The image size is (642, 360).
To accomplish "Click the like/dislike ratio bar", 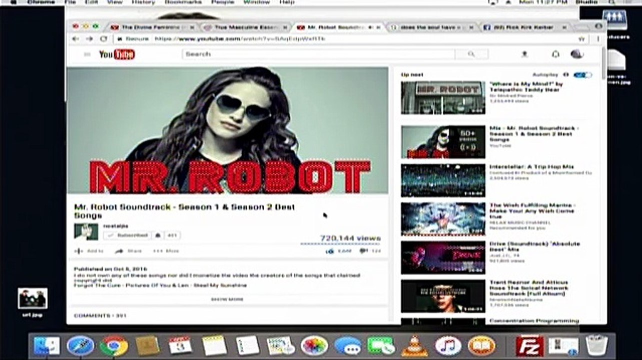I will click(340, 244).
